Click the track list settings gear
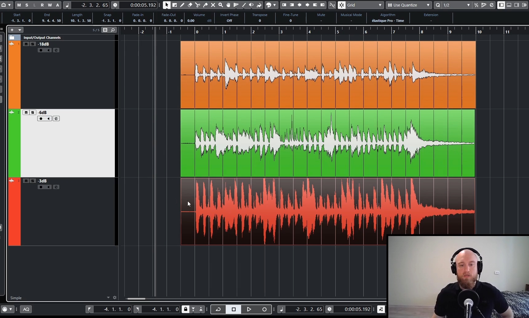This screenshot has width=529, height=318. point(115,298)
